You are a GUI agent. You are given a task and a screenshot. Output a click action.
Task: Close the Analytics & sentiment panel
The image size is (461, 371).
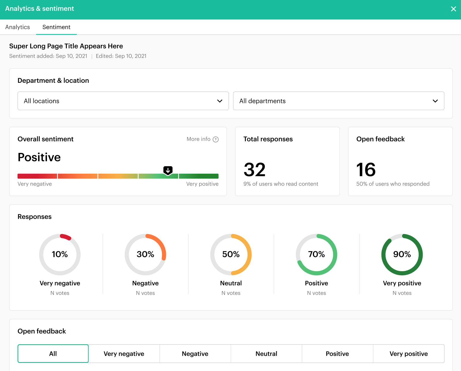[x=453, y=9]
